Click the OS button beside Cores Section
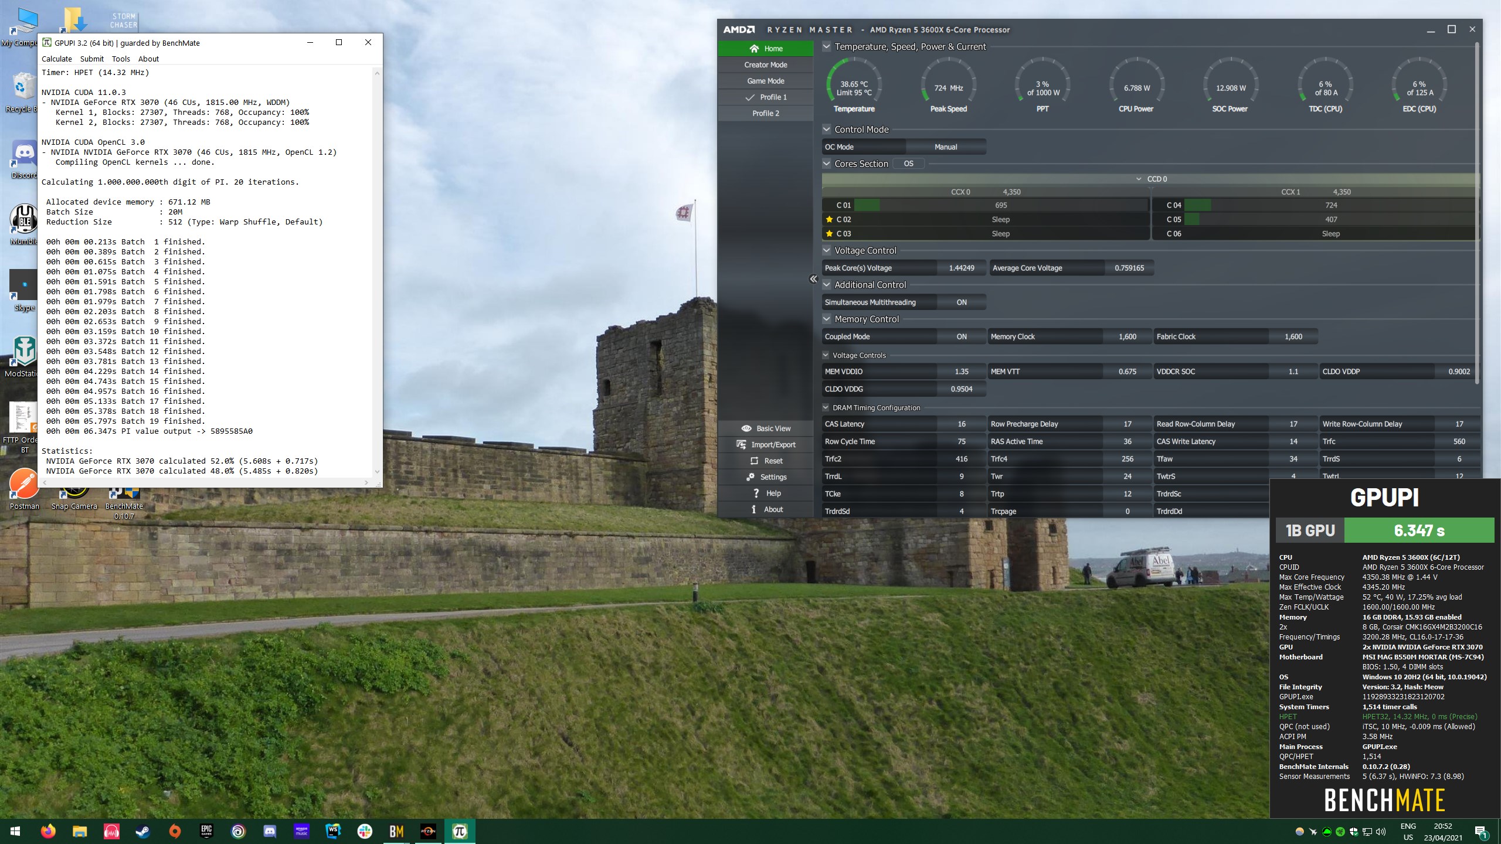This screenshot has height=844, width=1501. (x=908, y=164)
